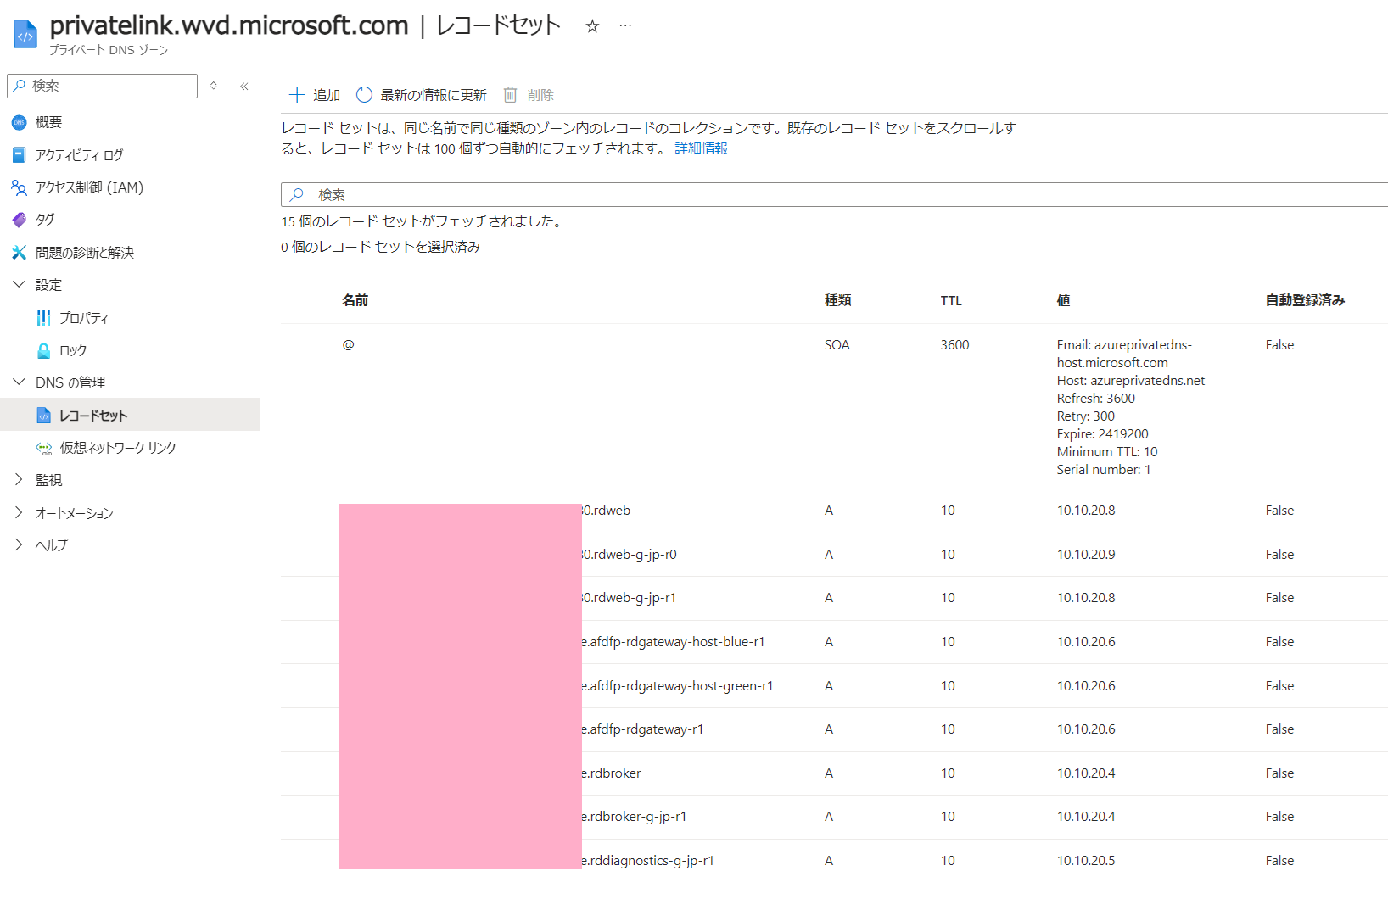Sort by the 種類 column header
Image resolution: width=1388 pixels, height=899 pixels.
tap(837, 300)
